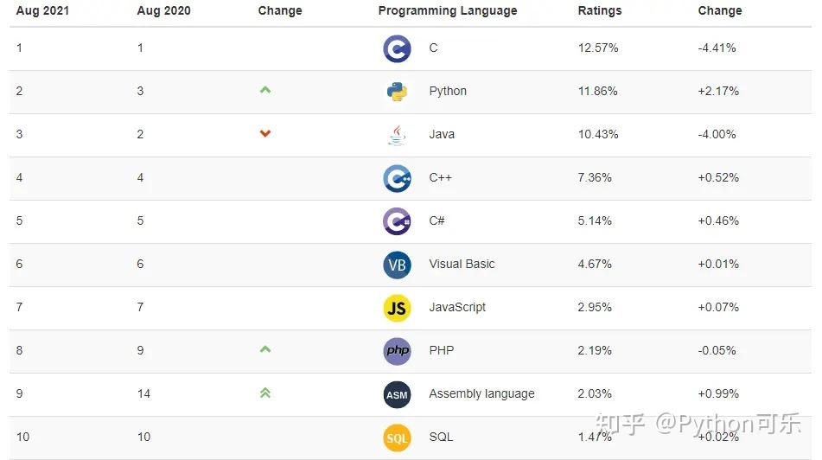Click the C# logo icon
Viewport: 822px width, 460px height.
click(397, 221)
